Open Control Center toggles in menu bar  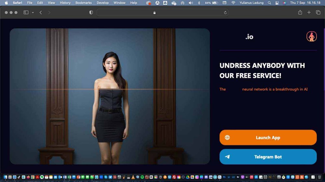277,3
